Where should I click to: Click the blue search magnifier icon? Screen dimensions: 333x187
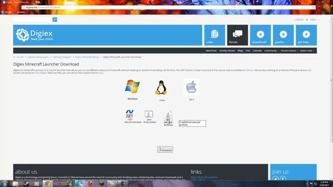tap(55, 20)
